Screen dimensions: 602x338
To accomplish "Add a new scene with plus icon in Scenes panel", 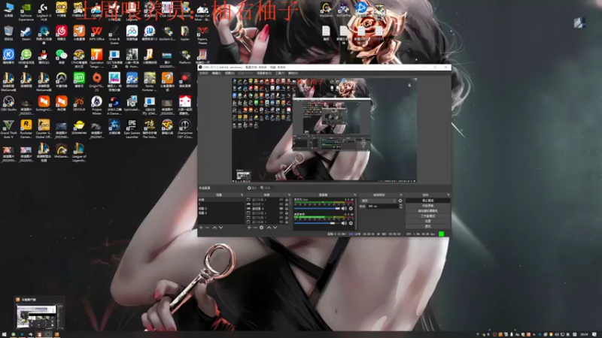I will click(x=201, y=228).
